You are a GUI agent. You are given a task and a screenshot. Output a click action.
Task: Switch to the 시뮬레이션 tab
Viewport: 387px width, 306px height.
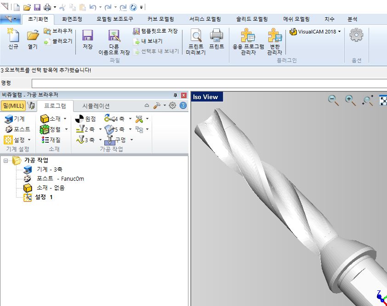[x=96, y=106]
